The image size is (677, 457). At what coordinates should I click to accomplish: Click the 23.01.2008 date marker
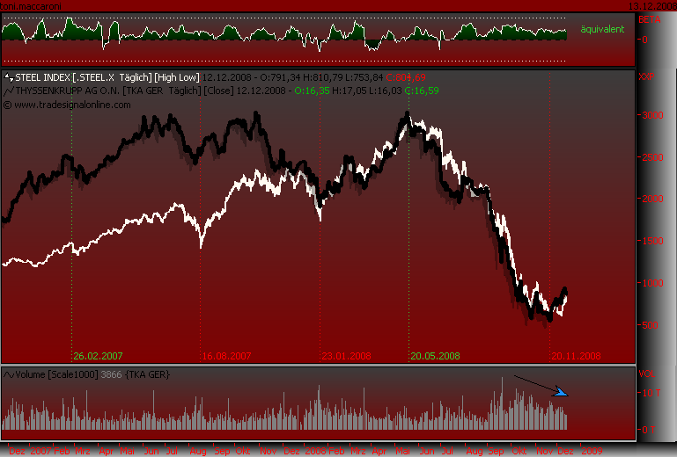click(346, 356)
